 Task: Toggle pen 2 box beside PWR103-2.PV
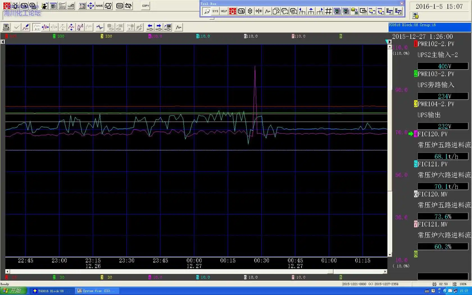pyautogui.click(x=416, y=74)
